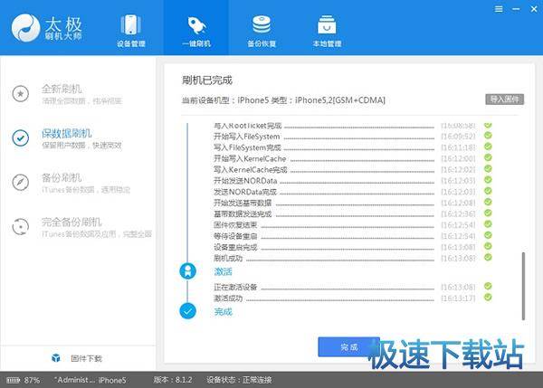The width and height of the screenshot is (543, 388).
Task: Click the 刷机已完成 heading
Action: point(207,80)
